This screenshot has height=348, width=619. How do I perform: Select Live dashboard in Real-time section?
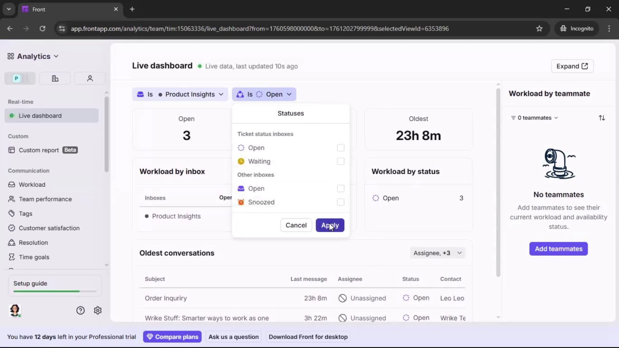point(40,116)
